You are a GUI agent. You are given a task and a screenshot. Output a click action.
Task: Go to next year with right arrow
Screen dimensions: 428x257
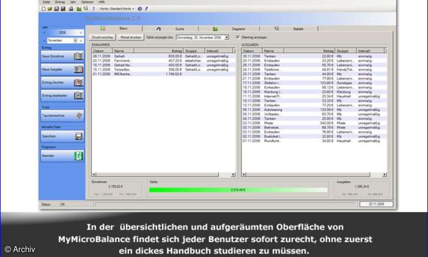point(81,33)
